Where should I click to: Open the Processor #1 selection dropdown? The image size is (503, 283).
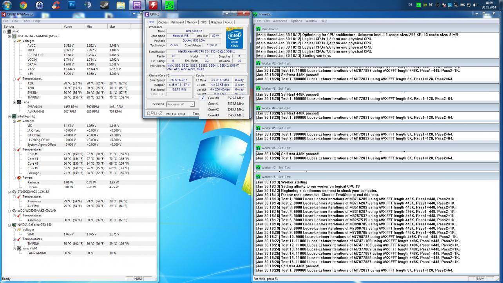180,104
